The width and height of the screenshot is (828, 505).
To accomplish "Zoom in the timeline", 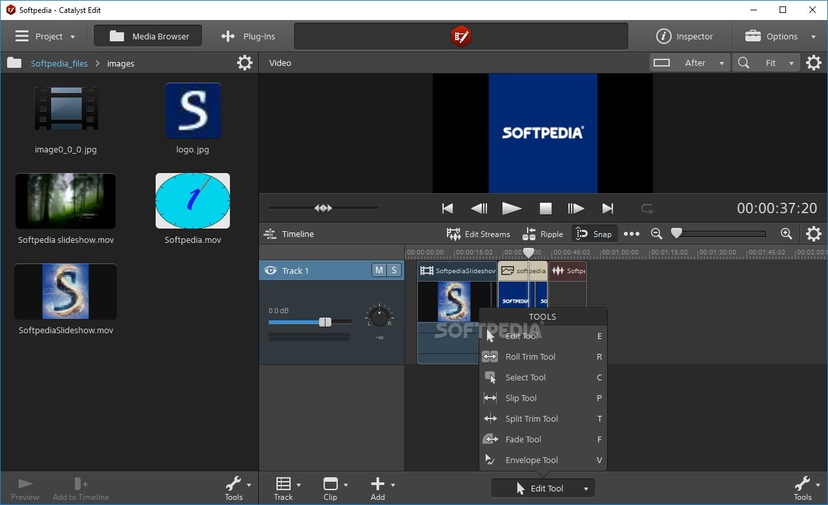I will pos(786,234).
